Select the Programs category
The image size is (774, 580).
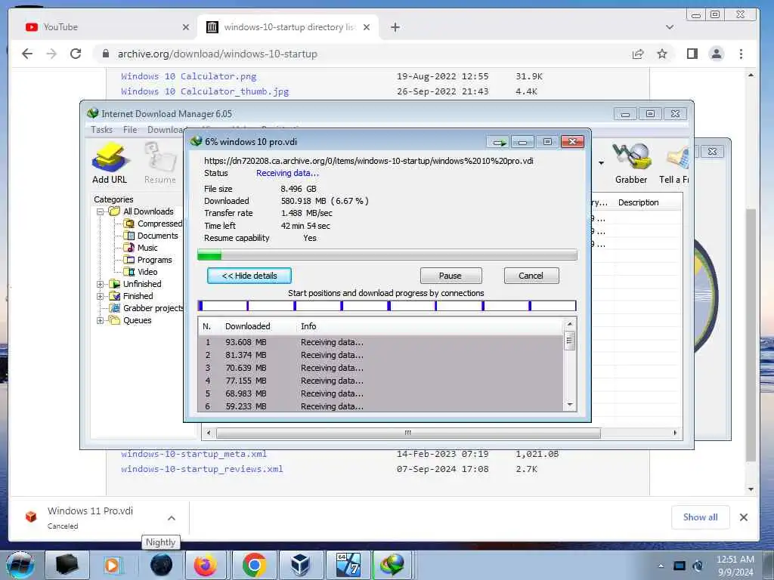tap(148, 260)
